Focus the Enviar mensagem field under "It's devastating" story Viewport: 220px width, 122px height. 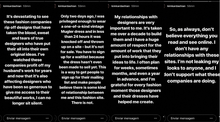coord(28,118)
